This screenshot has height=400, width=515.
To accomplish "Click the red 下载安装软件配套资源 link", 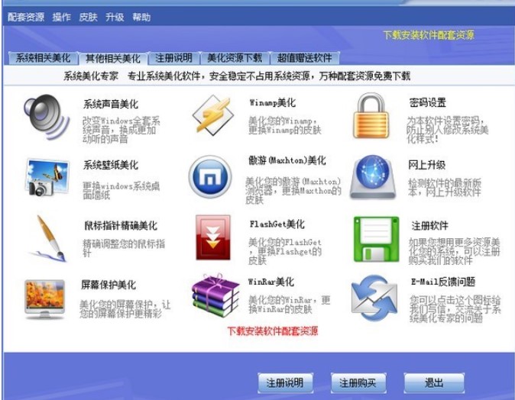I will (x=273, y=331).
